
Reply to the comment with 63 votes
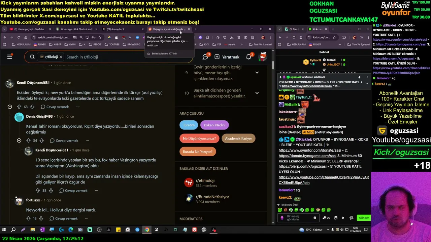tap(55, 107)
